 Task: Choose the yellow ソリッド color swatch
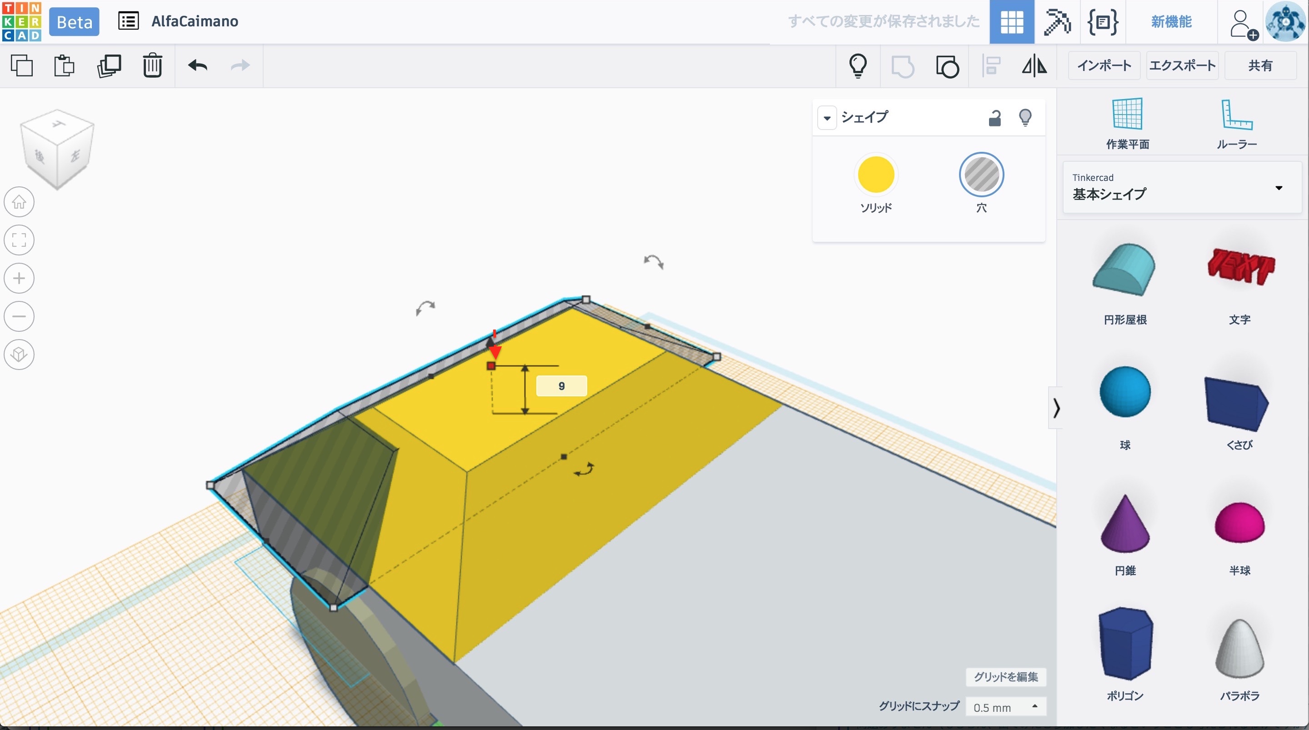pos(875,175)
